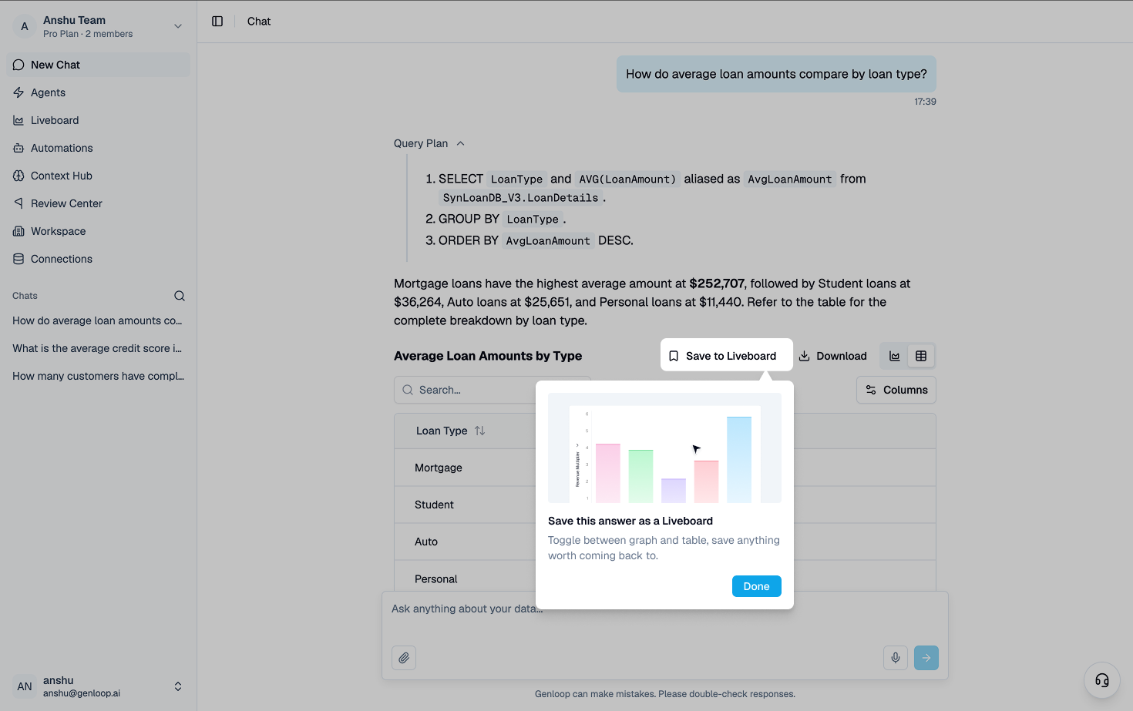Click the attach file paperclip icon
Viewport: 1133px width, 711px height.
coord(404,658)
